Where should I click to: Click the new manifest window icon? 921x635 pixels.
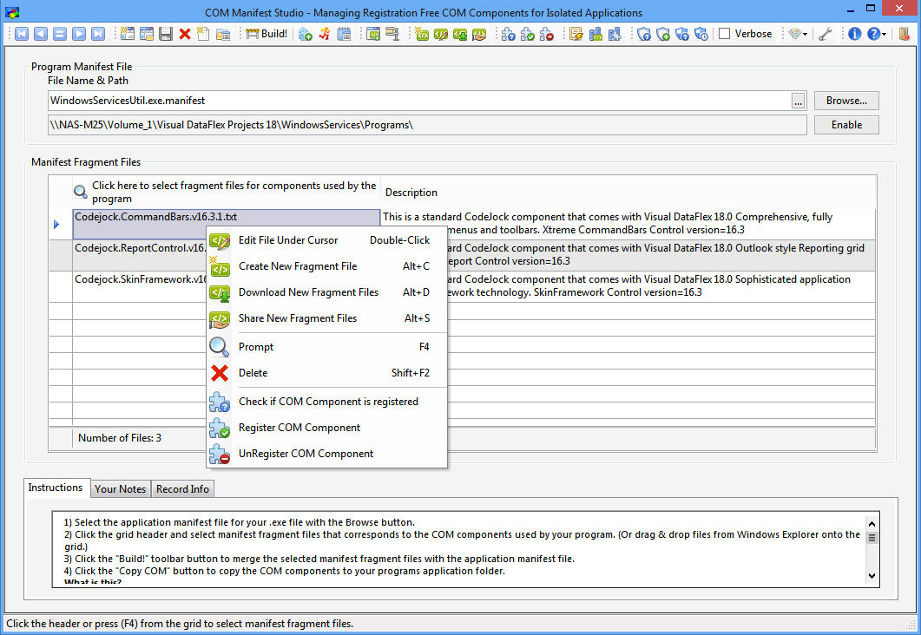[128, 34]
